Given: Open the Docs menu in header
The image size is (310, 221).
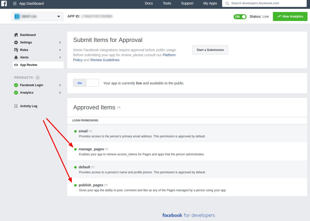Looking at the screenshot, I should [x=149, y=3].
